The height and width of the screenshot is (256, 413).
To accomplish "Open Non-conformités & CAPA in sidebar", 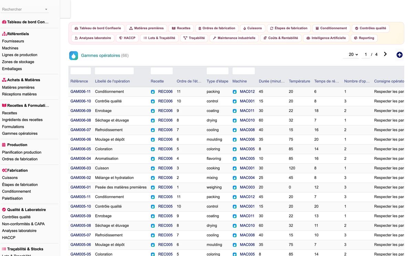I will point(23,224).
